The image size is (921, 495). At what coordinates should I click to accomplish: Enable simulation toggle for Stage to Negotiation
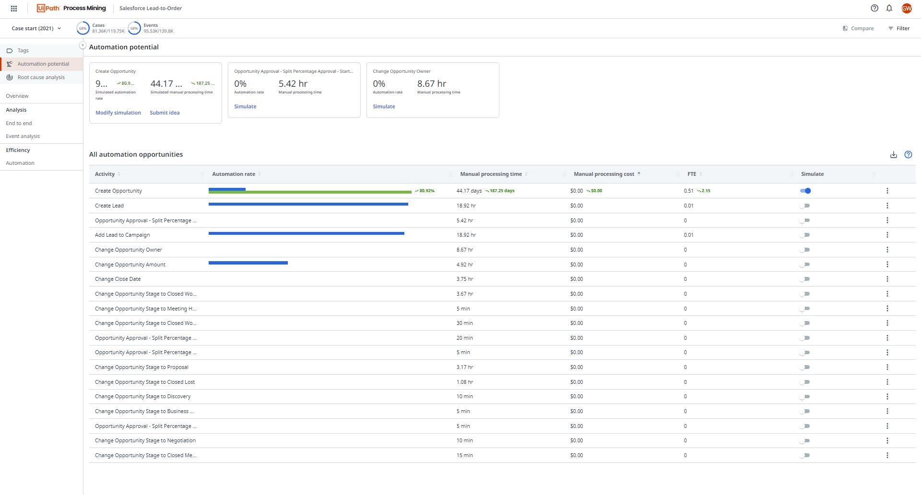pos(805,440)
